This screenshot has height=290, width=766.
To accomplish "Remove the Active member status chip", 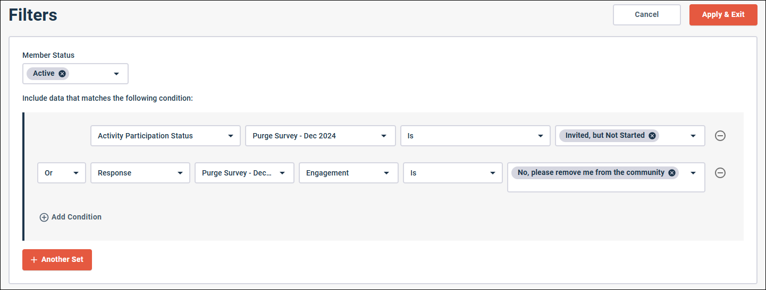I will pos(62,74).
